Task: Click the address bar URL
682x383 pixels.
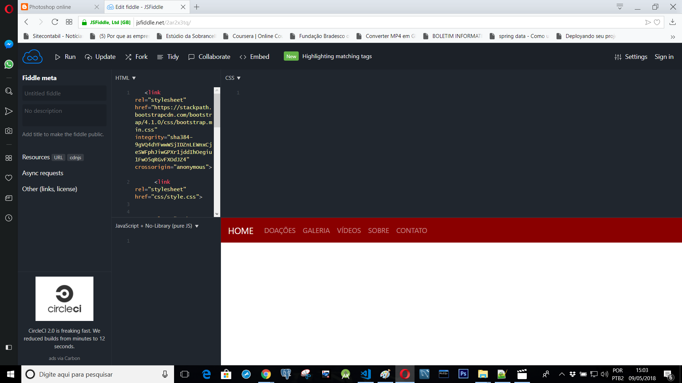Action: tap(163, 22)
